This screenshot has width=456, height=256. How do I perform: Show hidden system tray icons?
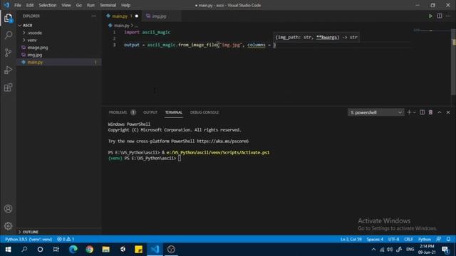click(x=373, y=250)
